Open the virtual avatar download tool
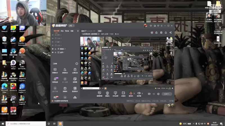This screenshot has height=126, width=225. point(55,89)
